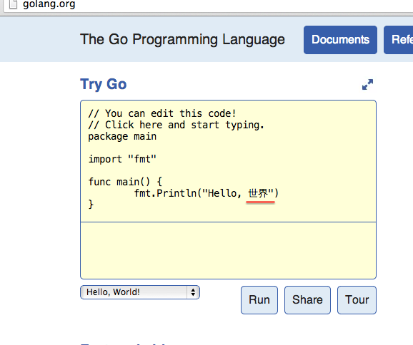The image size is (413, 345).
Task: Click into the code editor at package main
Action: click(122, 136)
